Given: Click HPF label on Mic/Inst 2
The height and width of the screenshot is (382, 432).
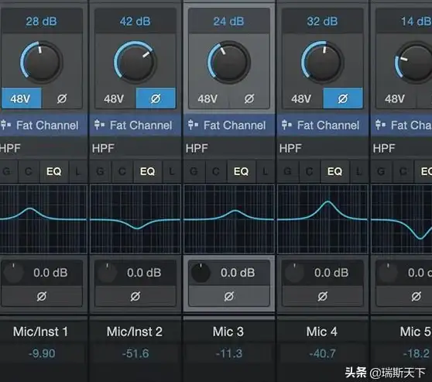Looking at the screenshot, I should (x=103, y=149).
